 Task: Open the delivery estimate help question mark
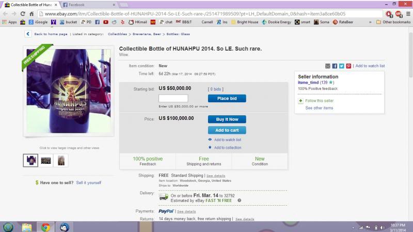[x=240, y=200]
